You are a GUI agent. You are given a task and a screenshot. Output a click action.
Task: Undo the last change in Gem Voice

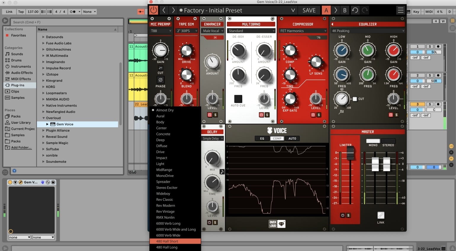355,10
